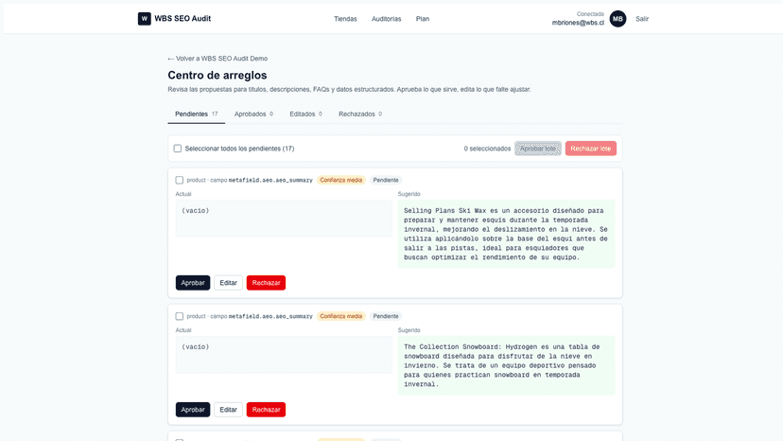Return via Volver a WBS SEO Audit Demo
Image resolution: width=783 pixels, height=441 pixels.
(217, 59)
